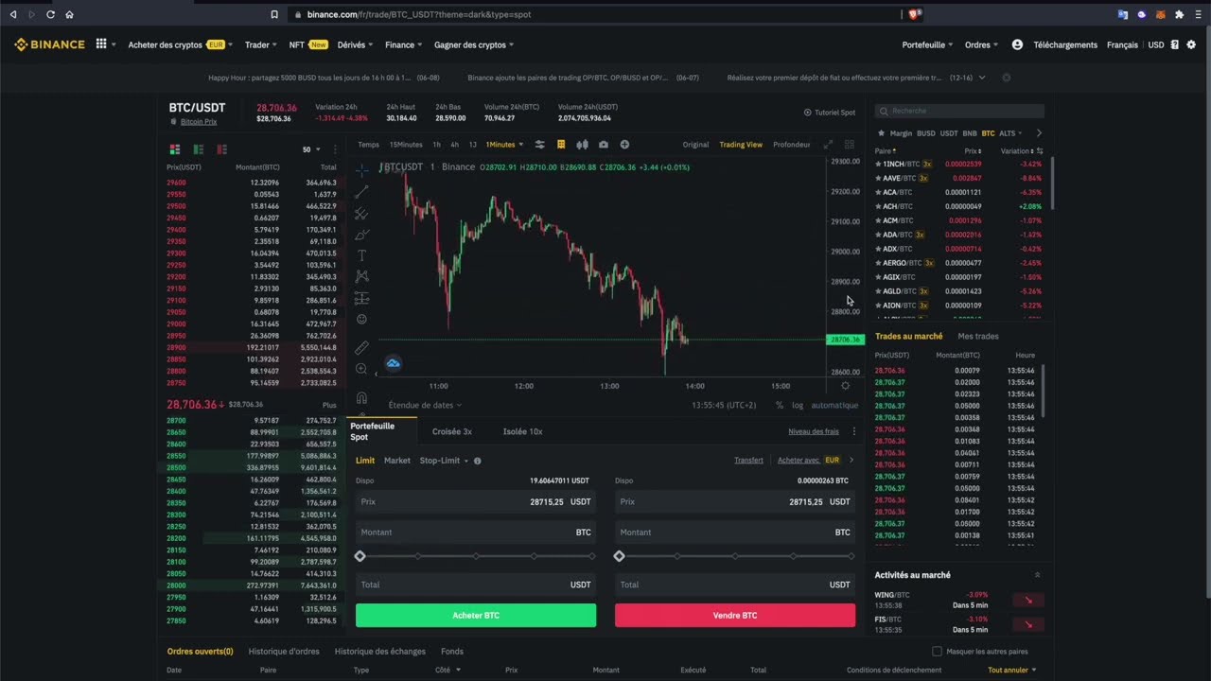Switch to Isolée 10x margin tab
Viewport: 1211px width, 681px height.
pos(522,431)
